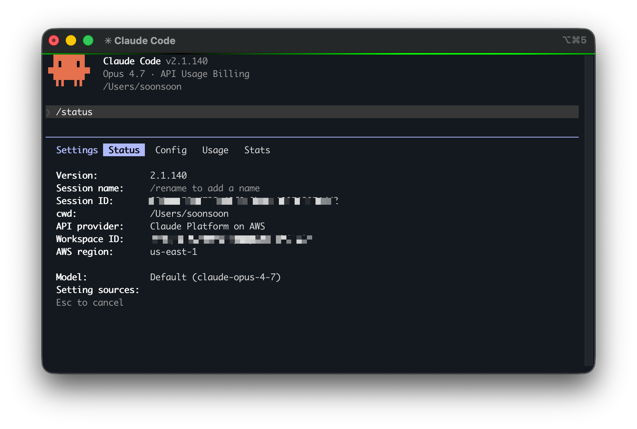The image size is (637, 429).
Task: Click the "Claude Code" window title text
Action: coord(145,41)
